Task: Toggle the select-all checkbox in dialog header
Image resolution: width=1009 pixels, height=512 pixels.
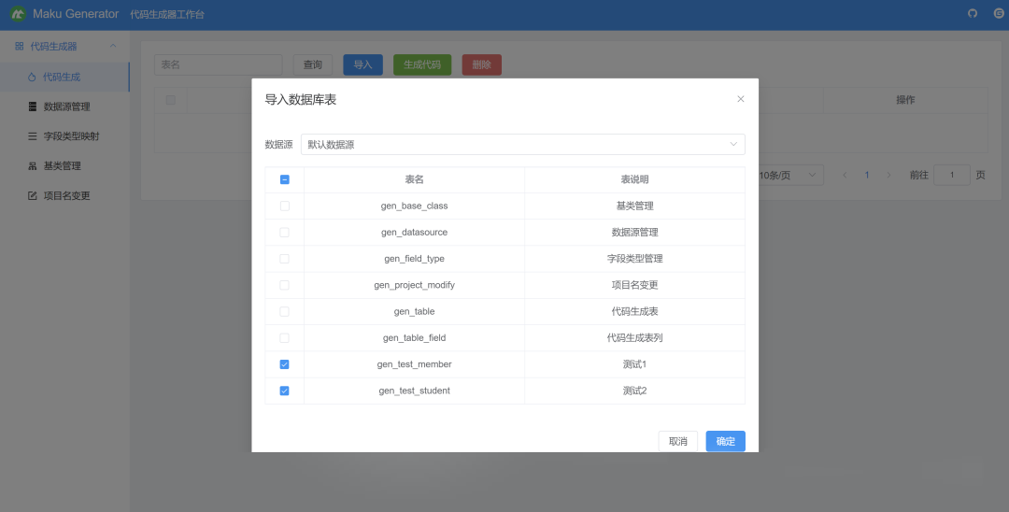Action: (284, 180)
